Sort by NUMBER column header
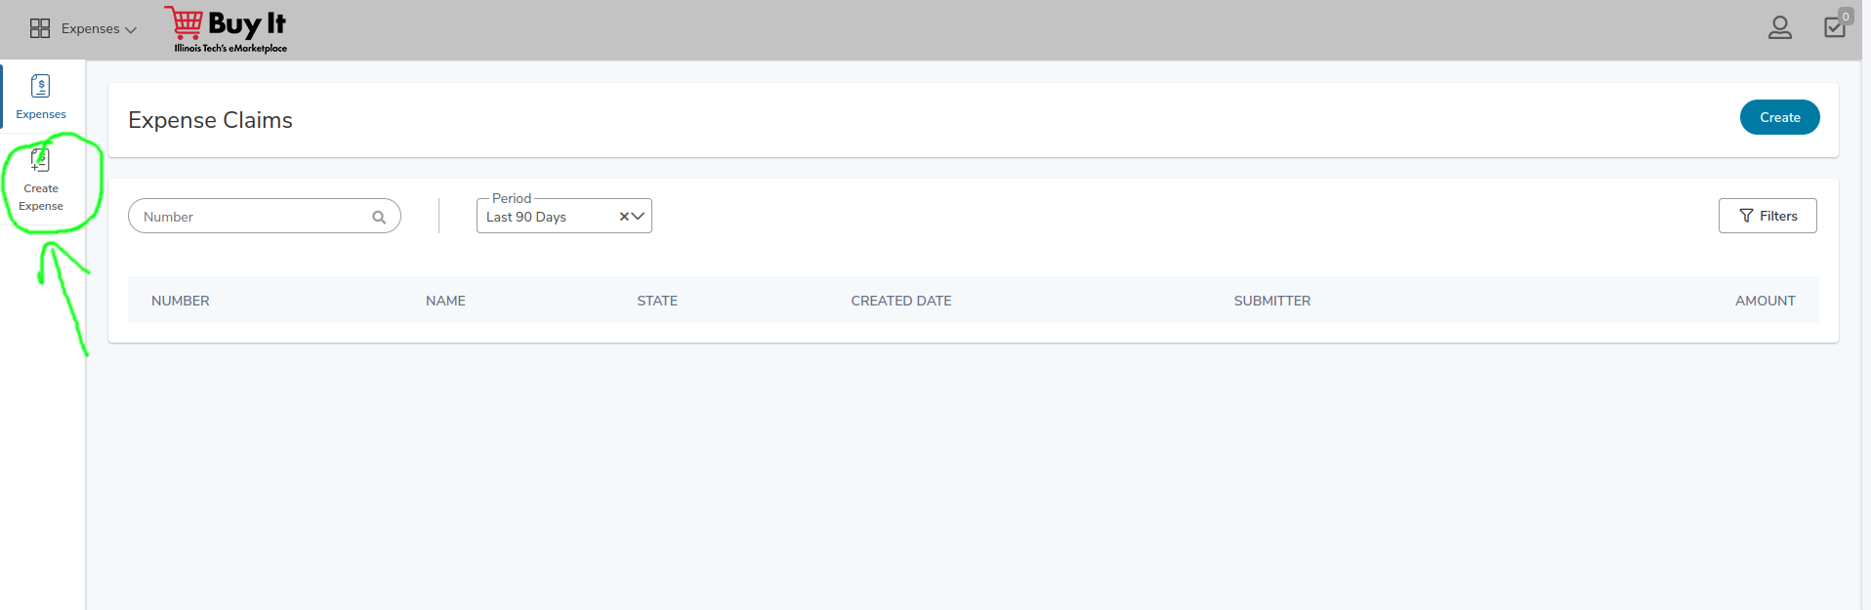 181,301
